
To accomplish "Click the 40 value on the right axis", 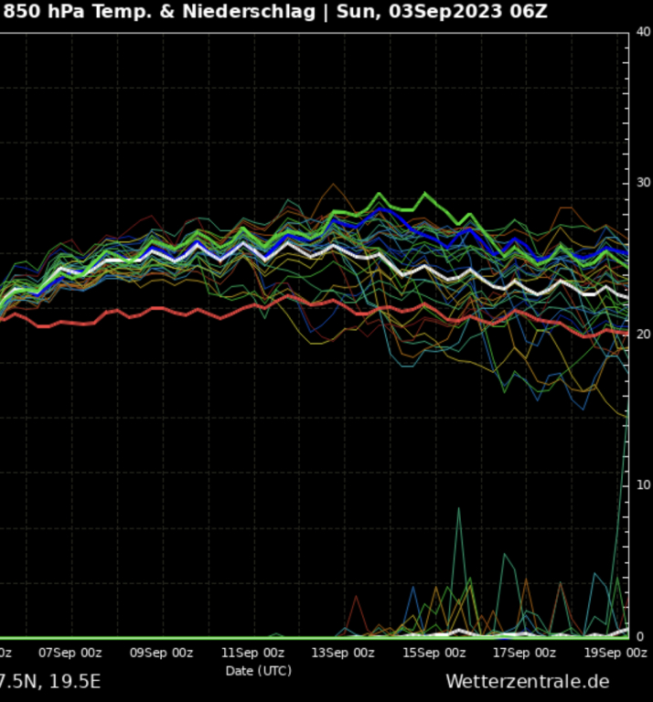I will (643, 32).
